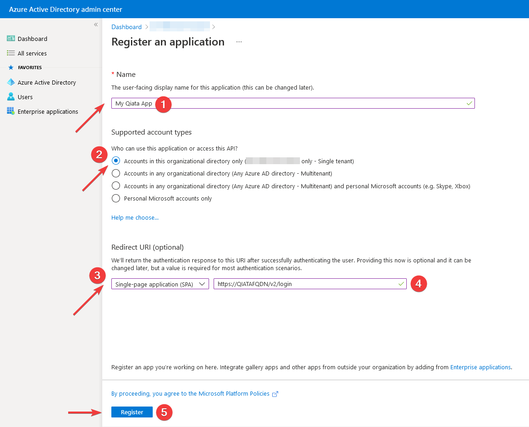Choose the Multitenant account type option
This screenshot has height=427, width=529.
[x=116, y=173]
